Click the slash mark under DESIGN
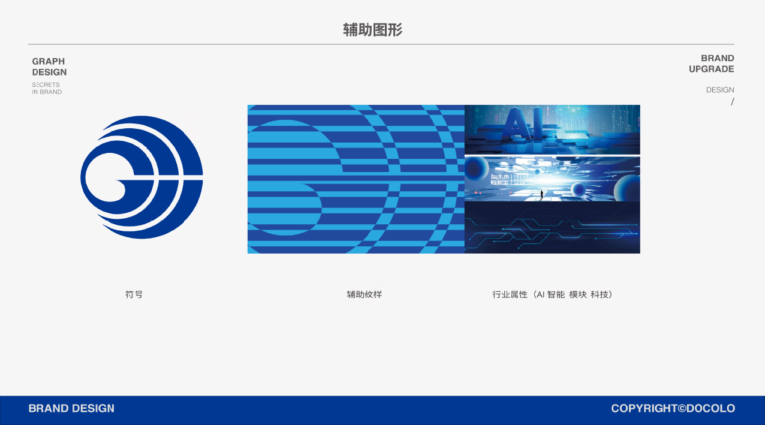Viewport: 765px width, 425px height. [732, 102]
